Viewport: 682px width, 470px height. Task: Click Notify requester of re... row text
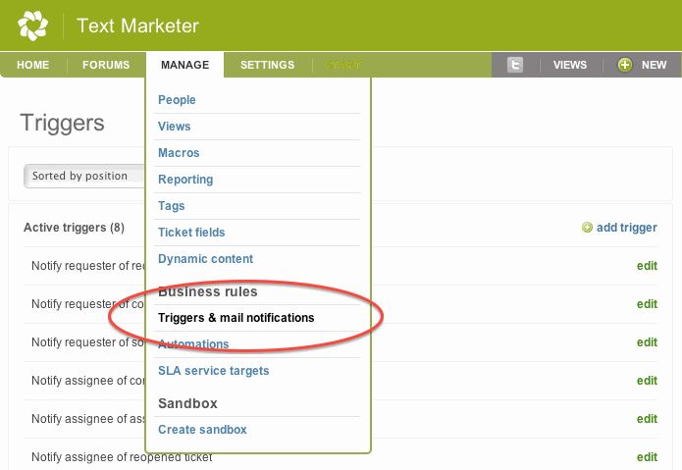(x=88, y=266)
